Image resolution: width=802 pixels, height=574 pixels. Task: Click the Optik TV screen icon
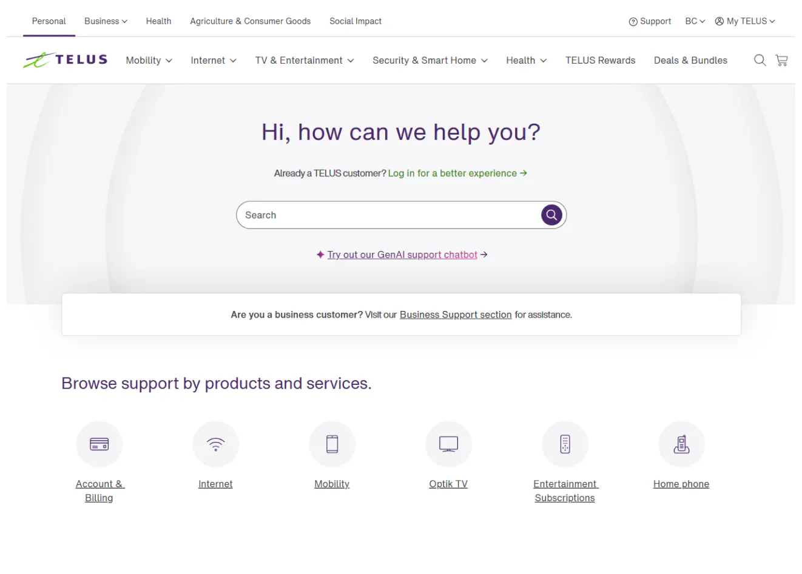click(448, 444)
